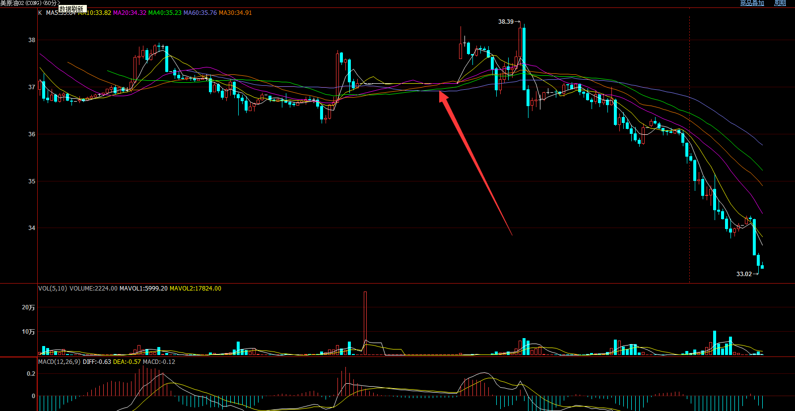This screenshot has height=411, width=795.
Task: Click the MAVOL2 yellow value label
Action: [196, 289]
